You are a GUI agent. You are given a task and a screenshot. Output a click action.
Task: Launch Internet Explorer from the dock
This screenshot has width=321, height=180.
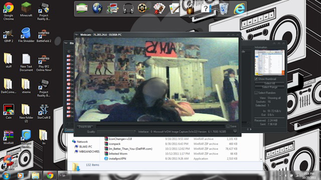click(x=239, y=8)
